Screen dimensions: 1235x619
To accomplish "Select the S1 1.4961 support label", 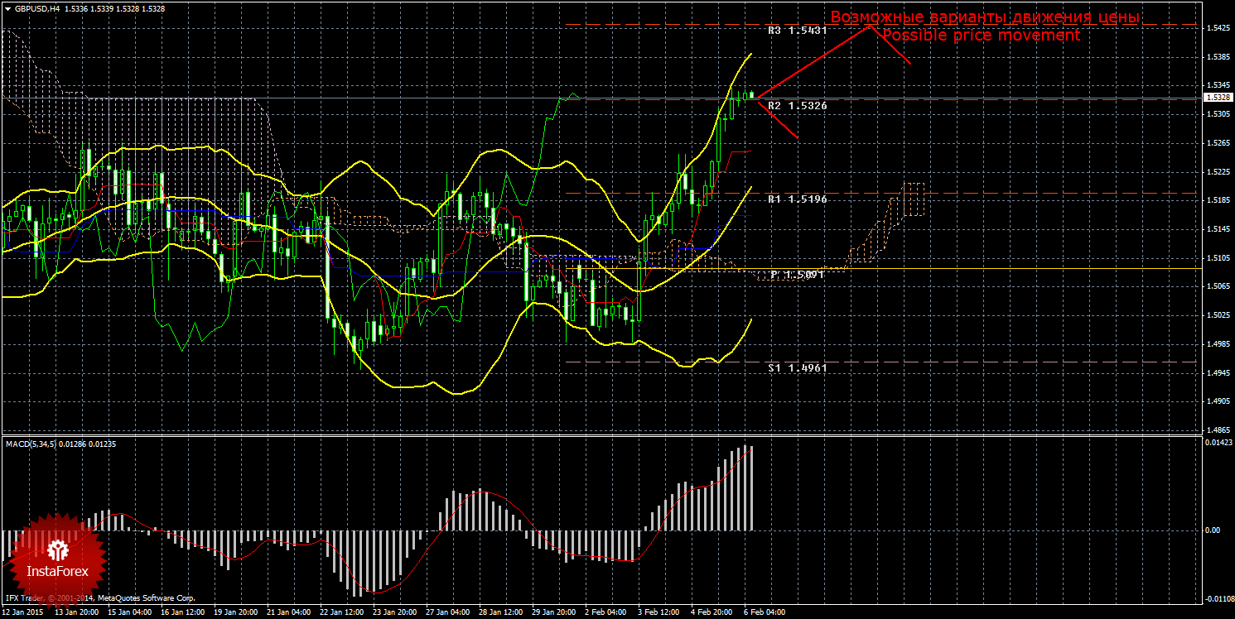I will pos(798,367).
